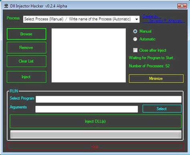The width and height of the screenshot is (190, 155).
Task: Click Browse to add a DLL
Action: tap(26, 34)
